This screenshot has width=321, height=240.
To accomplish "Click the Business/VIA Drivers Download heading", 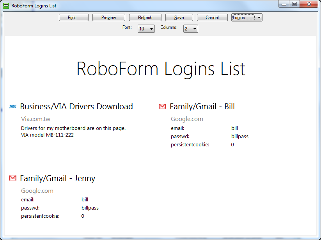I will pos(76,107).
